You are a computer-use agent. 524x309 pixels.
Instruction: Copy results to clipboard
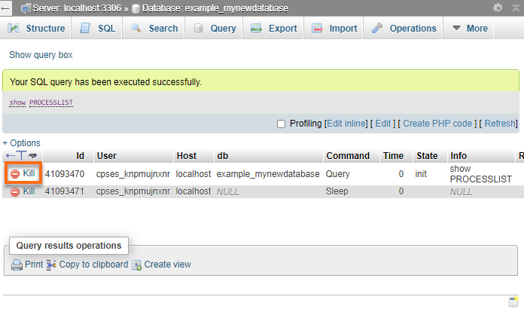87,265
